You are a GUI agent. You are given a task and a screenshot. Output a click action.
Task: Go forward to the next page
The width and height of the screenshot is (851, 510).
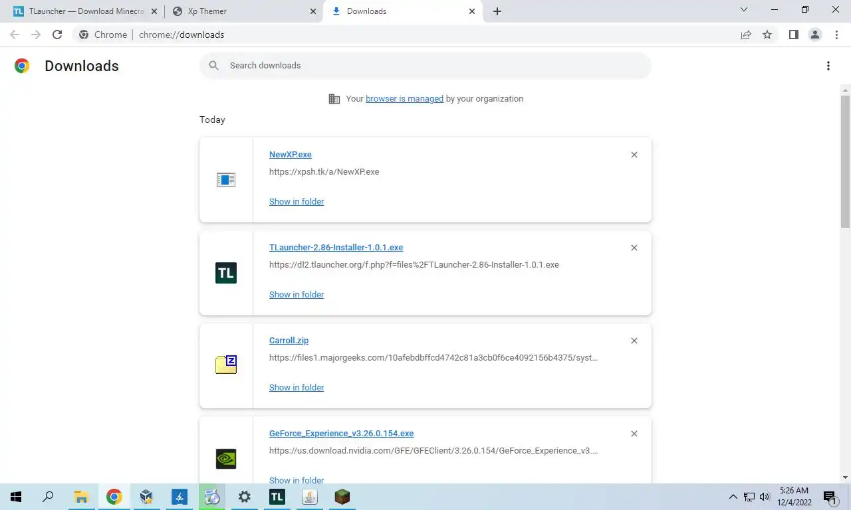tap(36, 35)
